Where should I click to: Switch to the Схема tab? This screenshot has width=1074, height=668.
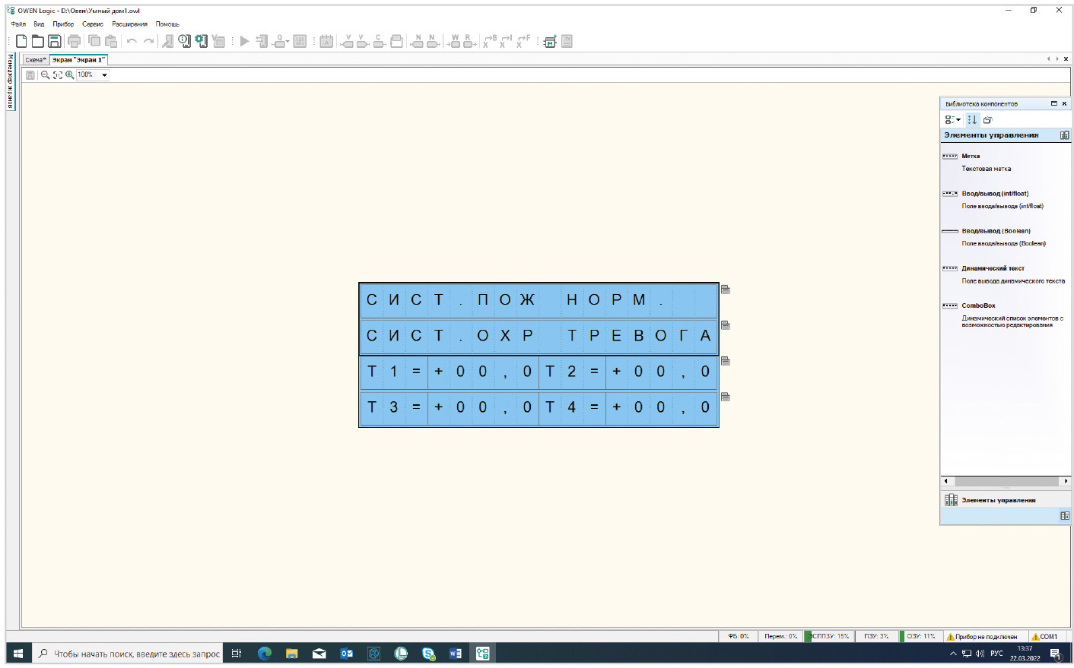point(36,60)
